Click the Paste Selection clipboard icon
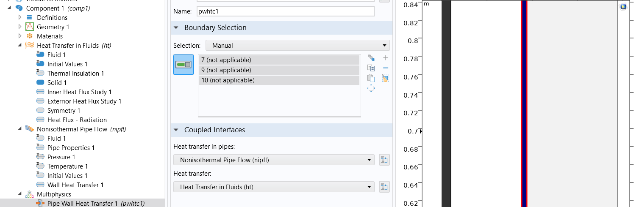This screenshot has height=207, width=634. click(371, 78)
